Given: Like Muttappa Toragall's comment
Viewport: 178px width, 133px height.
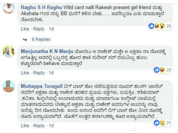Looking at the screenshot, I should point(25,126).
